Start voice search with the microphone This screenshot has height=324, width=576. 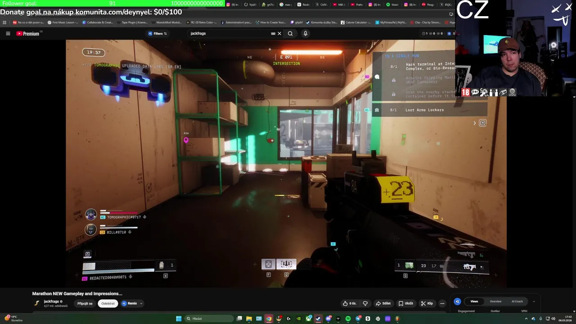point(305,33)
